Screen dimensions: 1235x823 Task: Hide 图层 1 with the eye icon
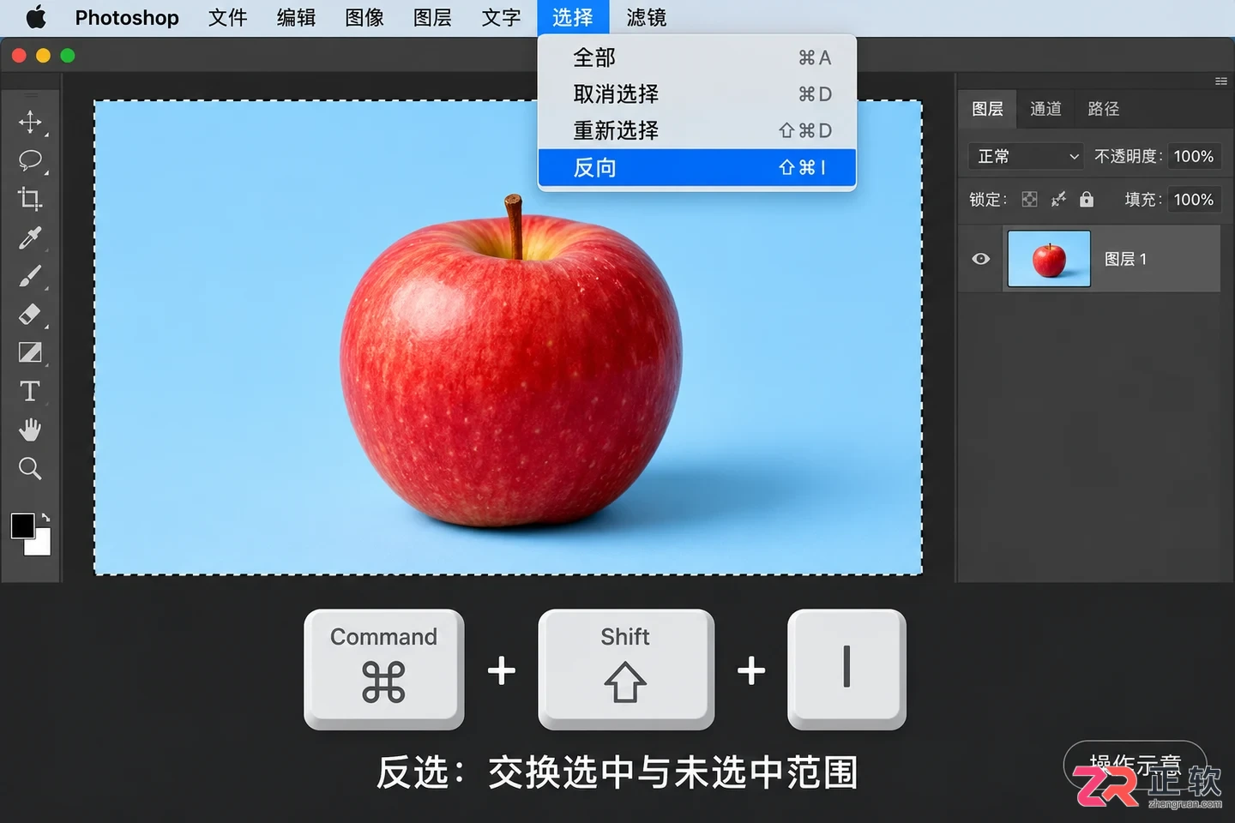[x=981, y=259]
